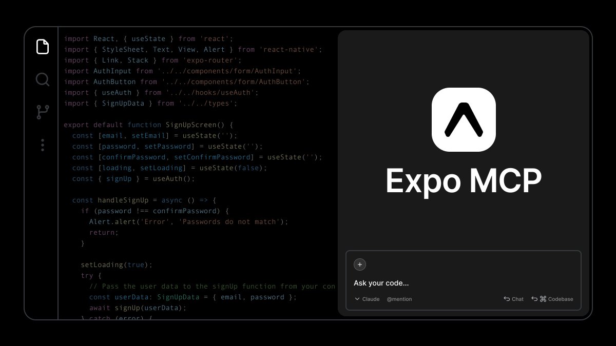This screenshot has height=346, width=616.
Task: Click the plus attachment button in chat
Action: click(360, 264)
